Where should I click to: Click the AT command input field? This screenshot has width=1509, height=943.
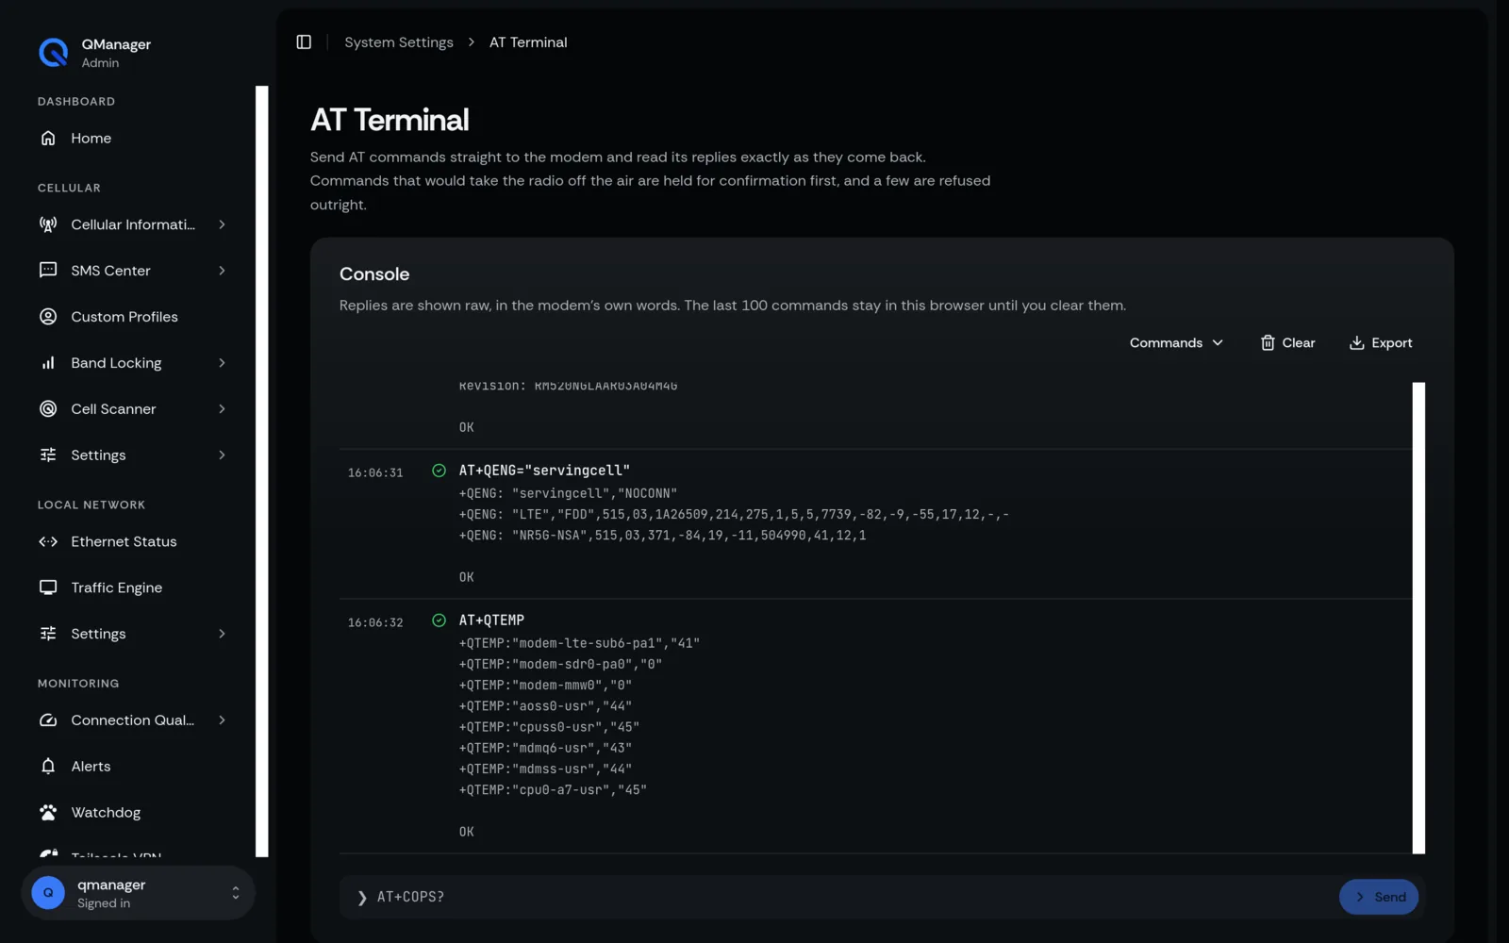(x=849, y=898)
